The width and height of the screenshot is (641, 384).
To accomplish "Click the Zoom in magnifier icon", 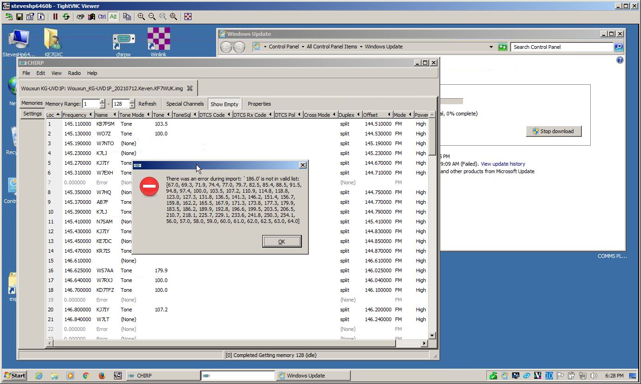I will pos(142,16).
